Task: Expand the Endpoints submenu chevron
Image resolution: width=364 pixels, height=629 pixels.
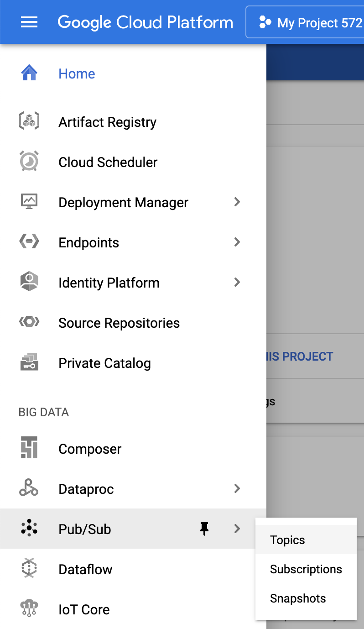Action: (x=237, y=242)
